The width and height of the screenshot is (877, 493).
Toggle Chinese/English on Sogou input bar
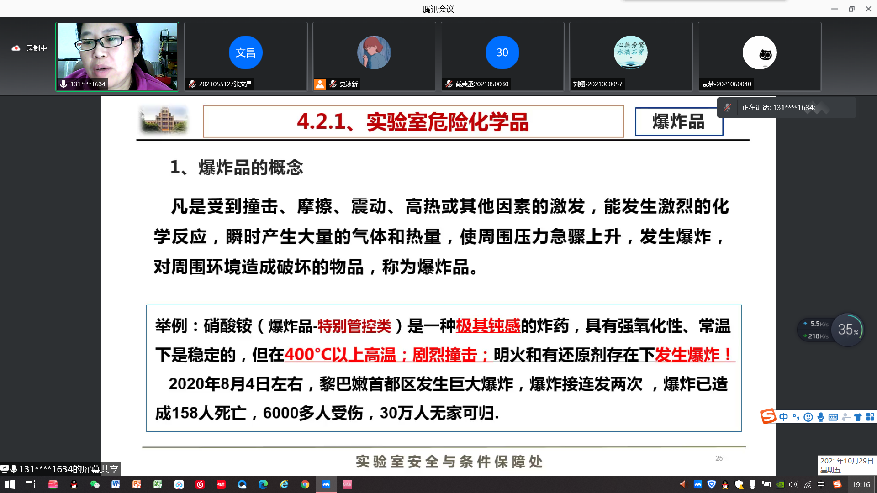coord(783,417)
